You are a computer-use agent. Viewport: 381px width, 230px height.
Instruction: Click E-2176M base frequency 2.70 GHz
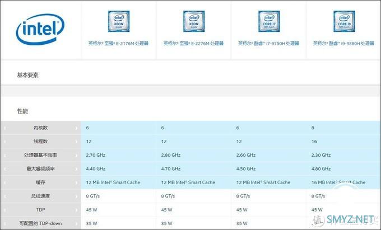click(95, 155)
